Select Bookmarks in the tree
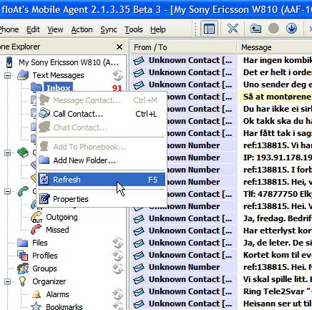 click(64, 306)
